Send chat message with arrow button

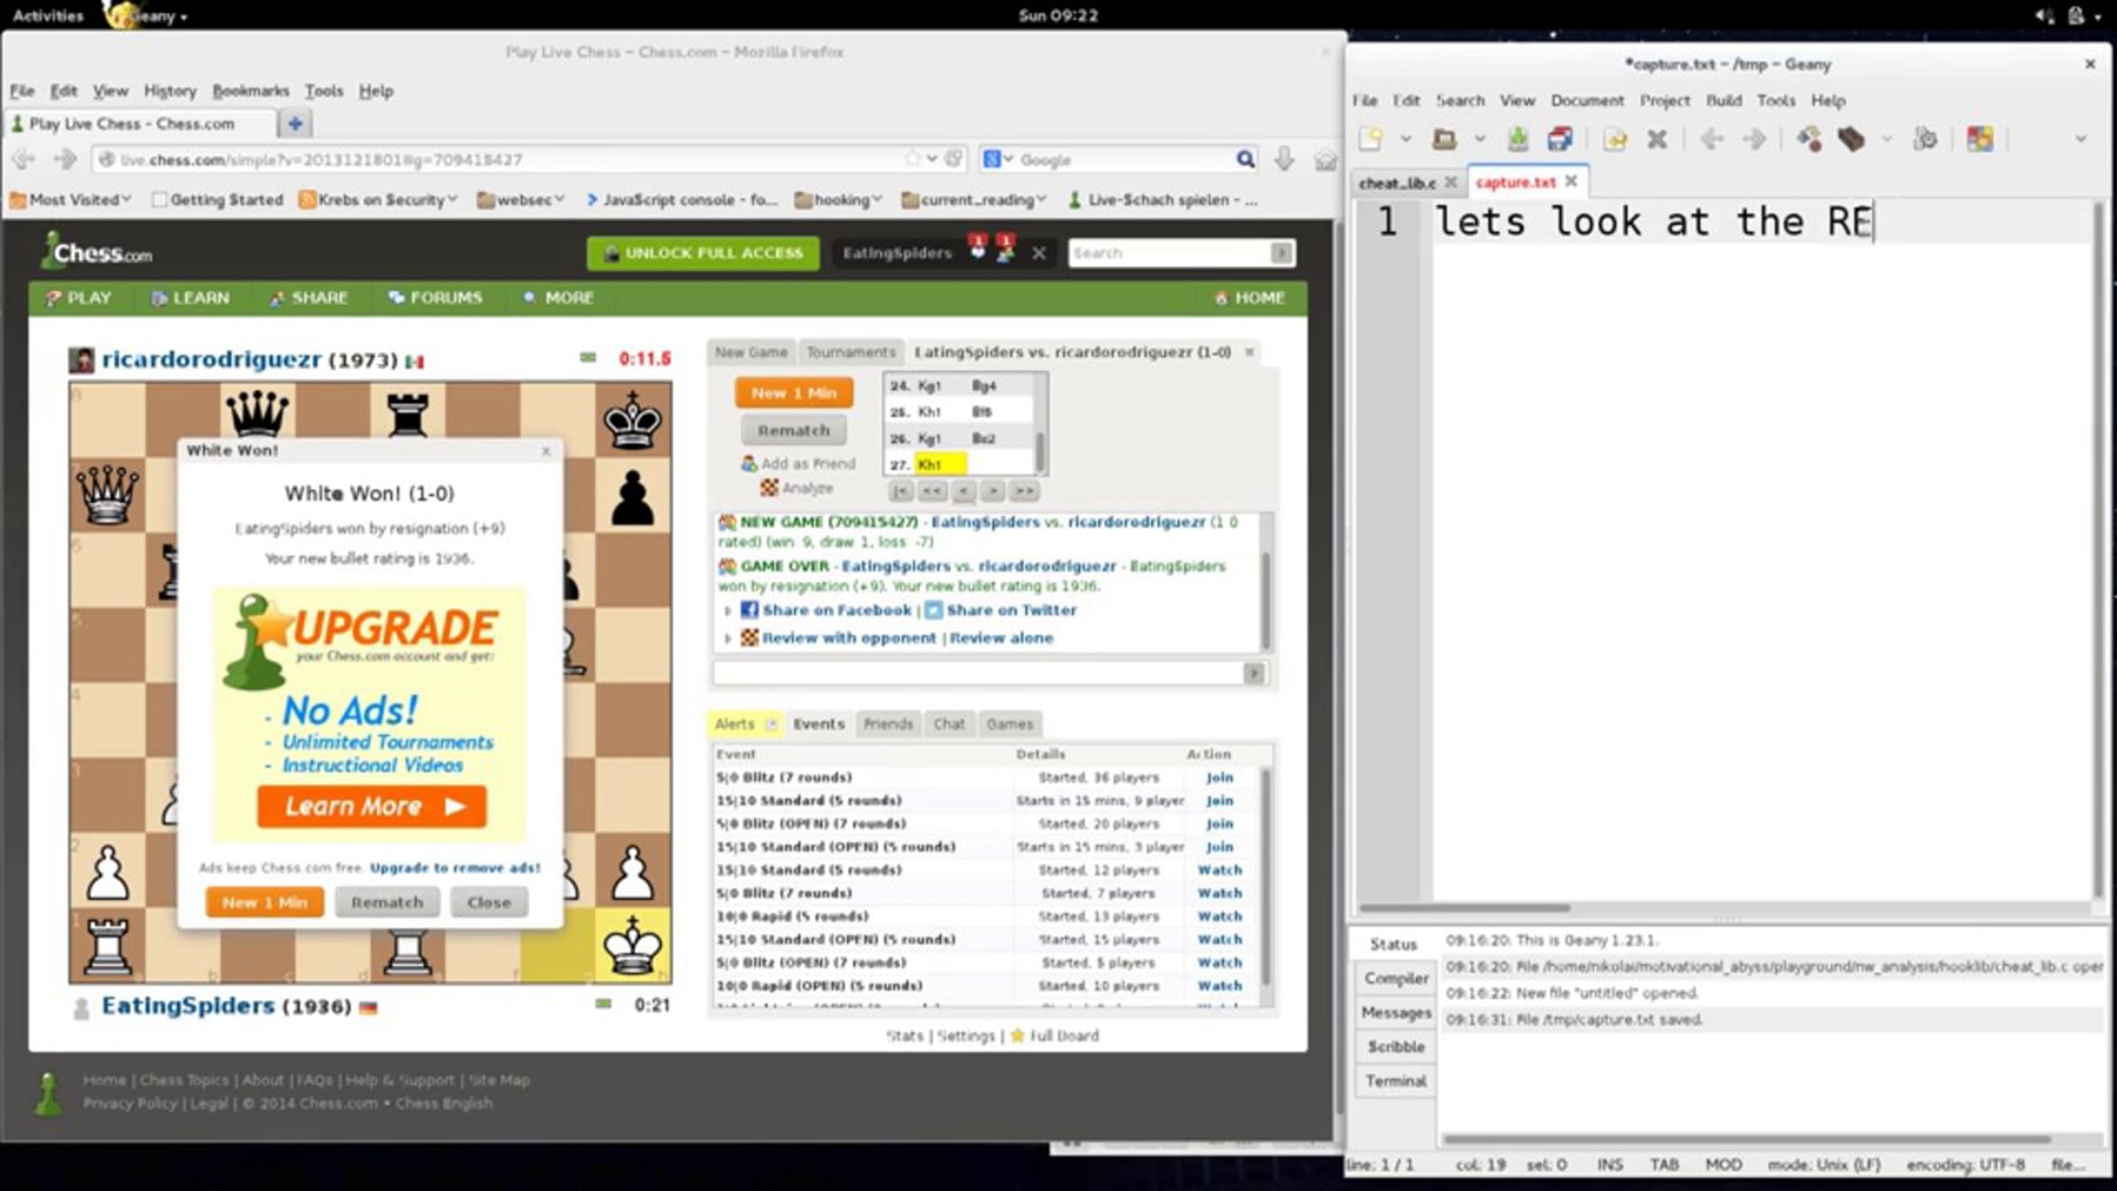point(1253,673)
